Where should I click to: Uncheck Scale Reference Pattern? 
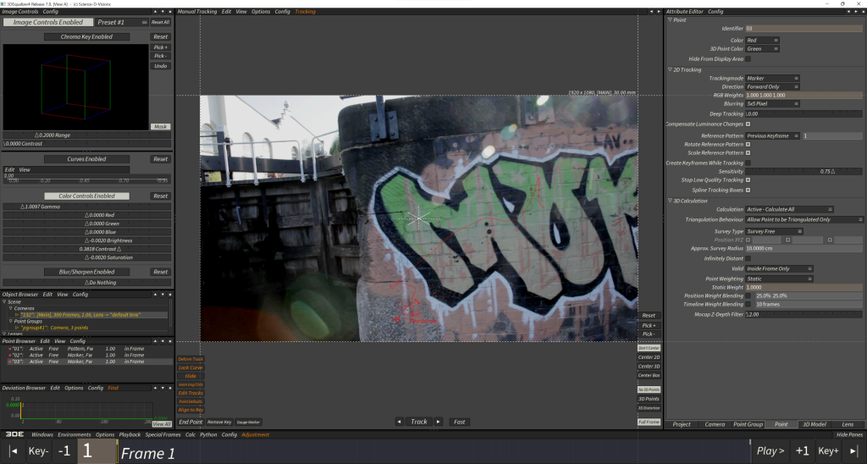(748, 152)
